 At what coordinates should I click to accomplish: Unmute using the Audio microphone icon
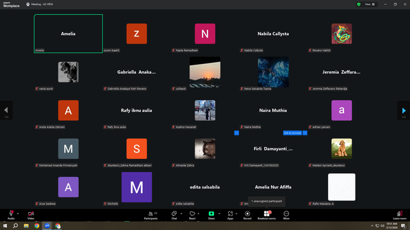[x=11, y=213]
